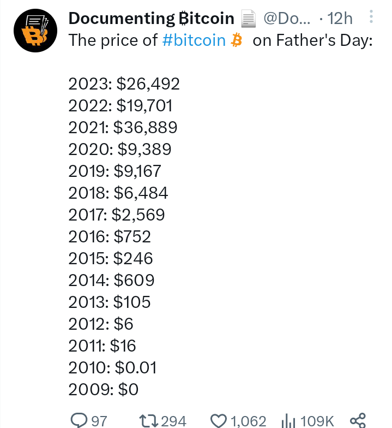Image resolution: width=392 pixels, height=428 pixels.
Task: Open the #bitcoin hashtag link
Action: 194,40
